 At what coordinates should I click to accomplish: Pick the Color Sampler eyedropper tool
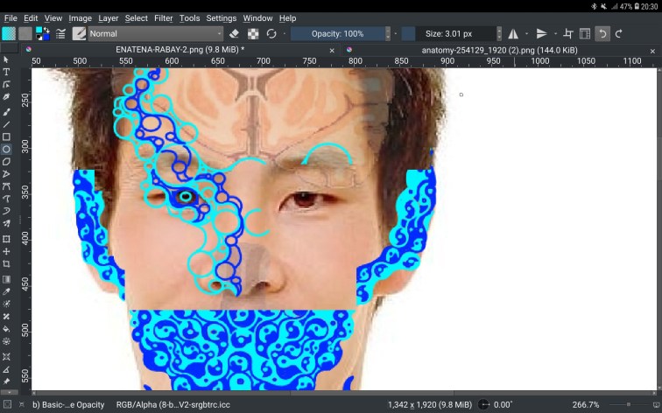point(6,291)
